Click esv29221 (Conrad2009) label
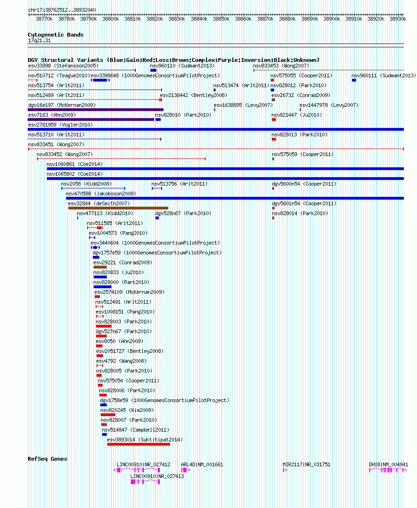417x508 pixels. [123, 262]
